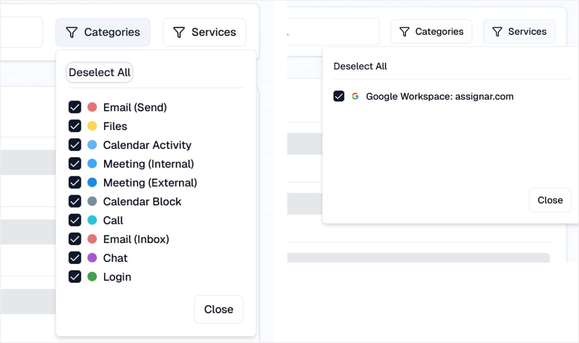Click the funnel icon on the right Categories filter
Image resolution: width=579 pixels, height=343 pixels.
pos(404,32)
